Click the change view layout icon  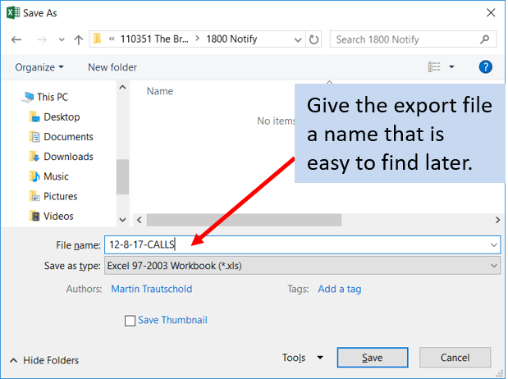click(434, 67)
